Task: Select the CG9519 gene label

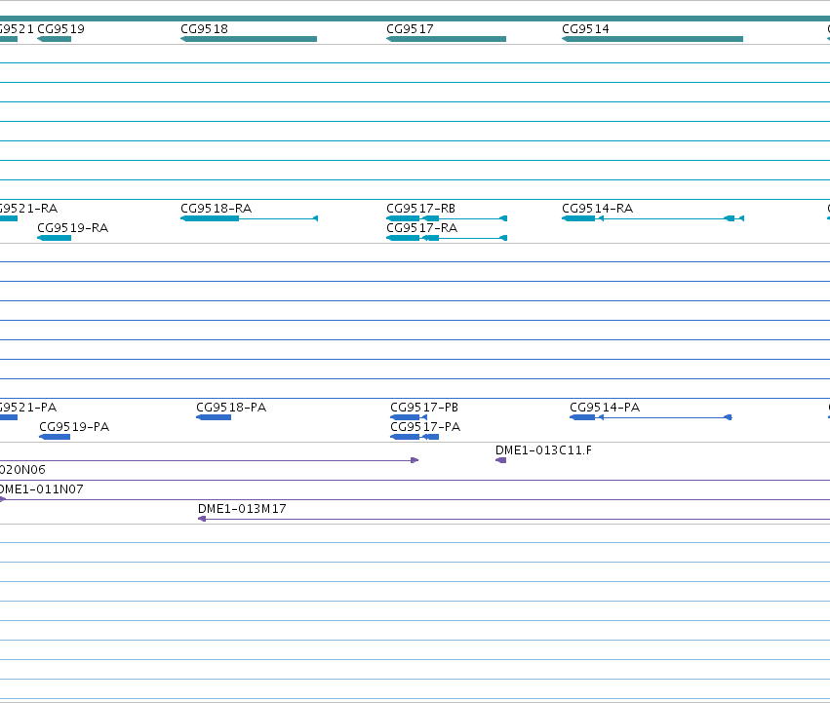Action: click(60, 29)
